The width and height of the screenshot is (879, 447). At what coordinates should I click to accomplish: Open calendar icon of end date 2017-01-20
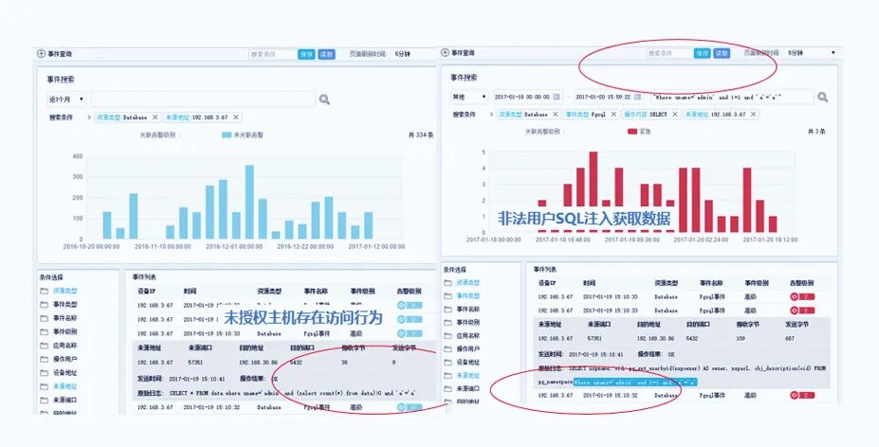[x=637, y=97]
